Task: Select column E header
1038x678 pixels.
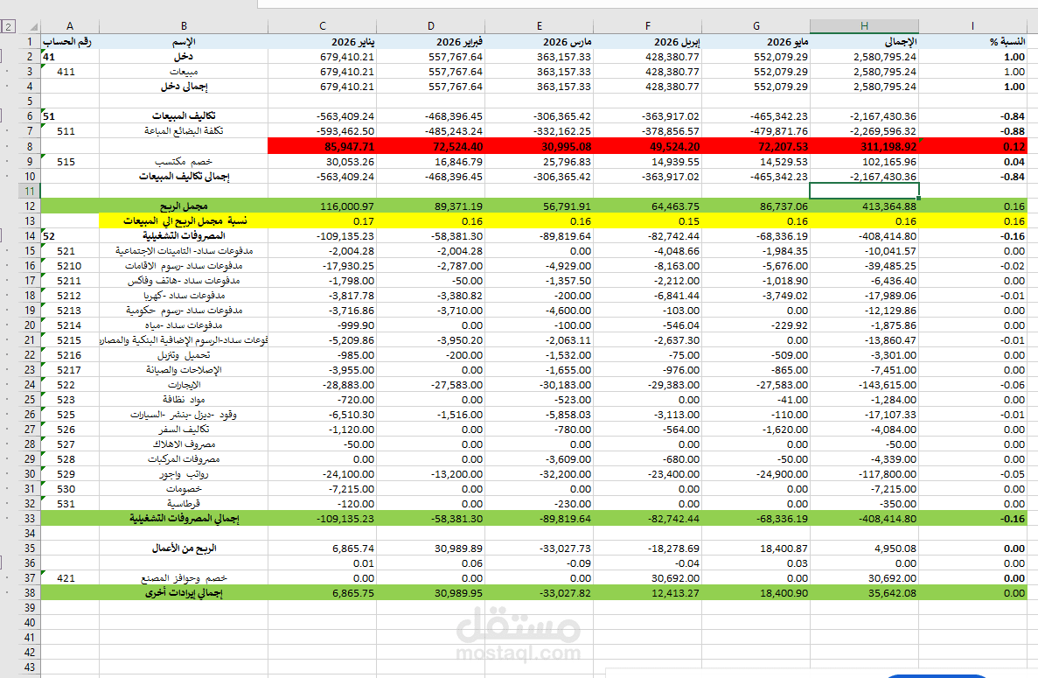Action: 540,26
